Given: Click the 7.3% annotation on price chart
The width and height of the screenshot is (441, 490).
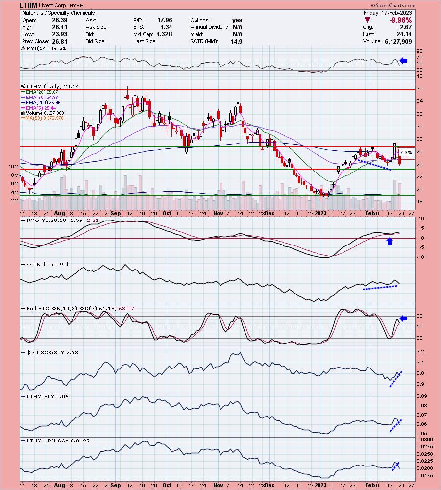Looking at the screenshot, I should pos(406,153).
